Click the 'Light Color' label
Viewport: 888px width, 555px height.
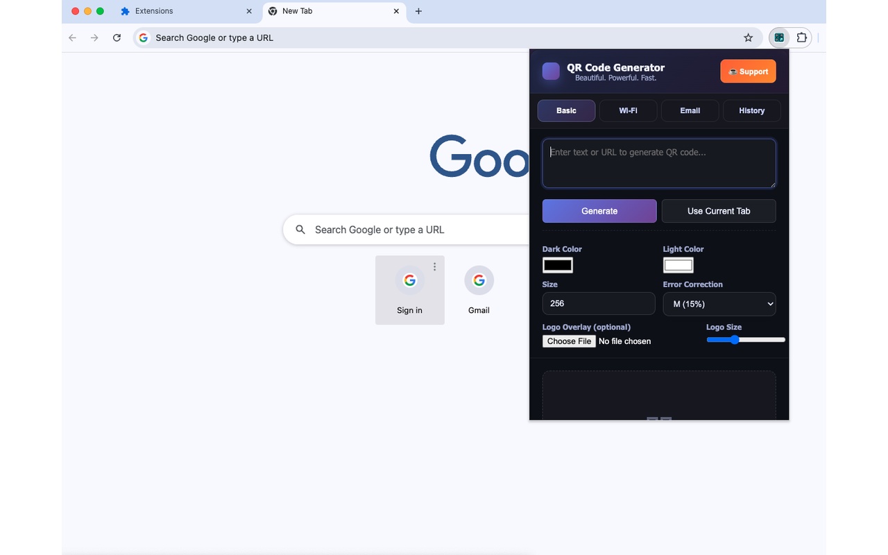683,249
